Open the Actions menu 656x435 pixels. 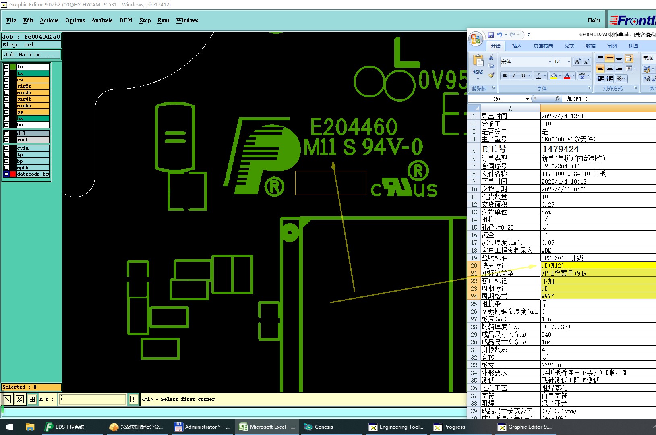coord(49,20)
